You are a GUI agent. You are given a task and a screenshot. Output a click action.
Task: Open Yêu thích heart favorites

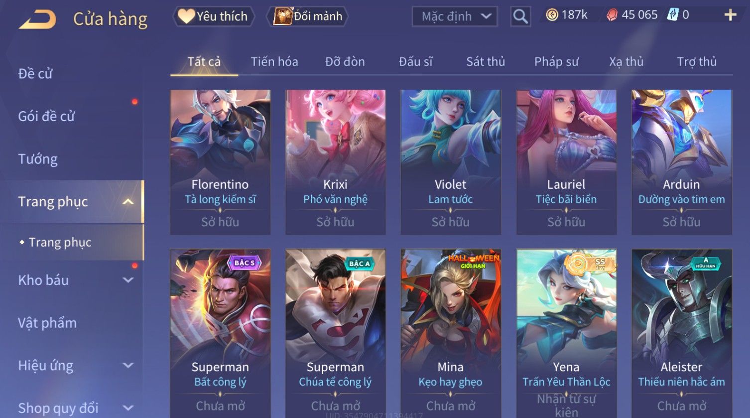click(x=213, y=16)
